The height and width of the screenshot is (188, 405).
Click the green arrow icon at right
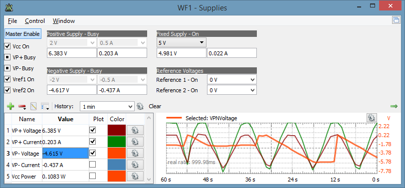tap(394, 106)
